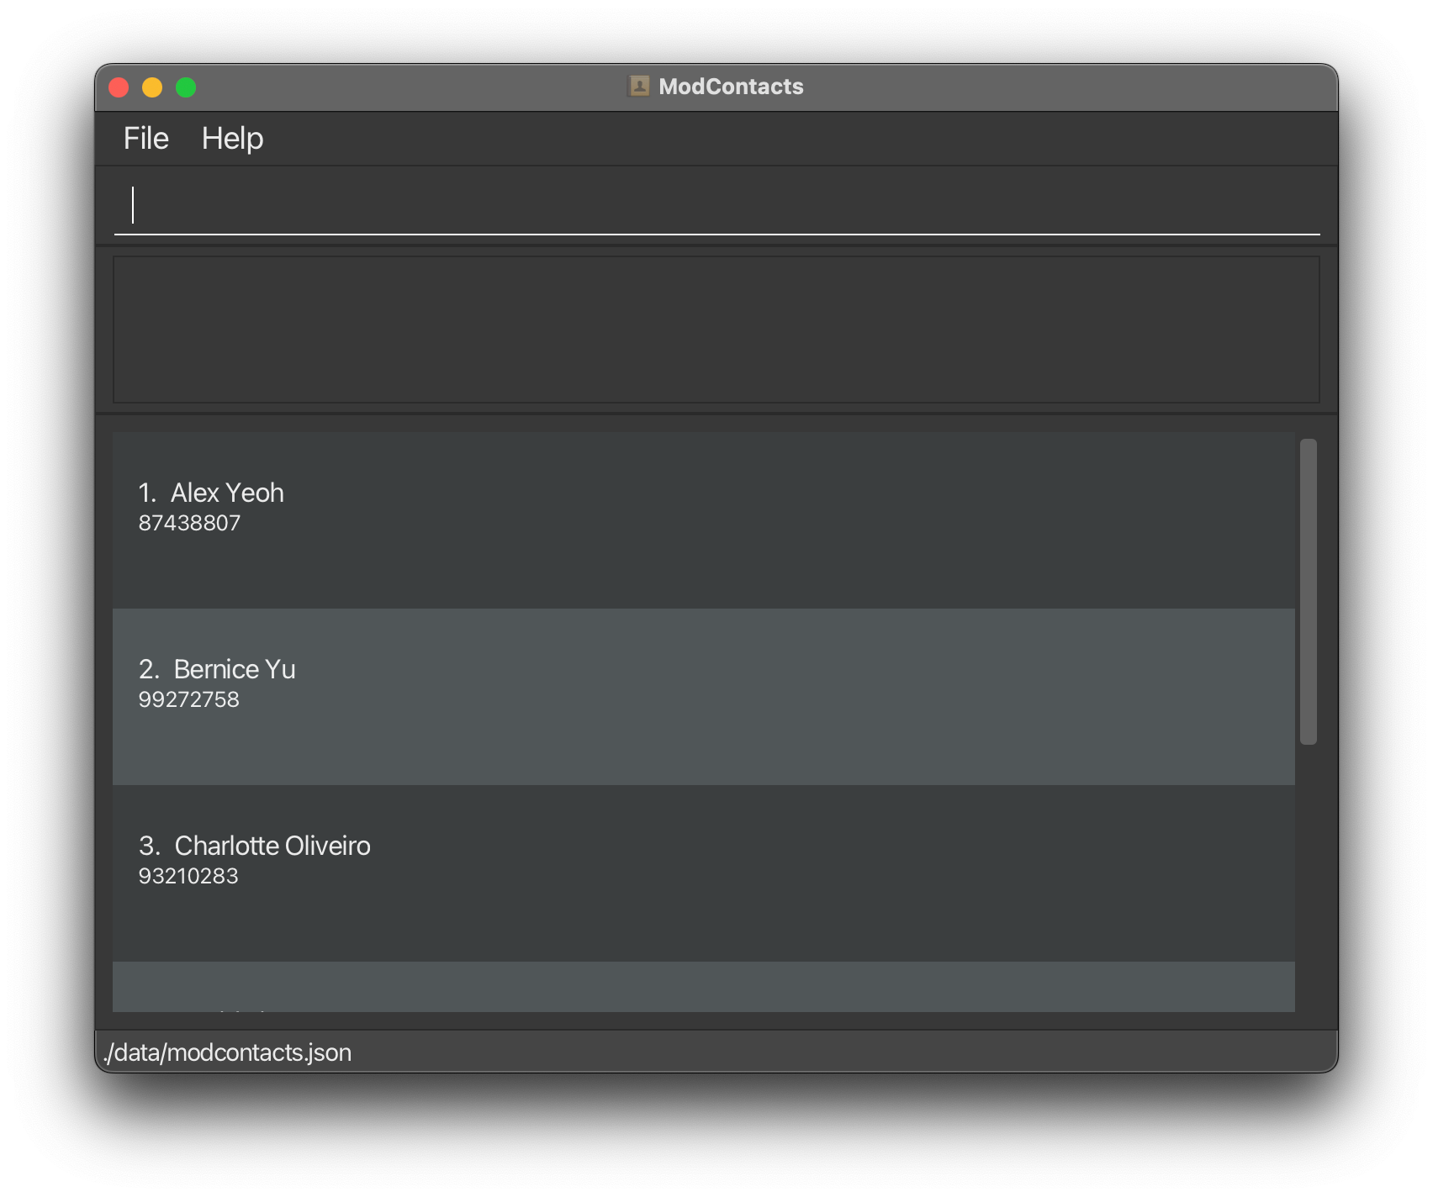1433x1197 pixels.
Task: Click the ./data/modcontacts.json status bar path
Action: click(227, 1052)
